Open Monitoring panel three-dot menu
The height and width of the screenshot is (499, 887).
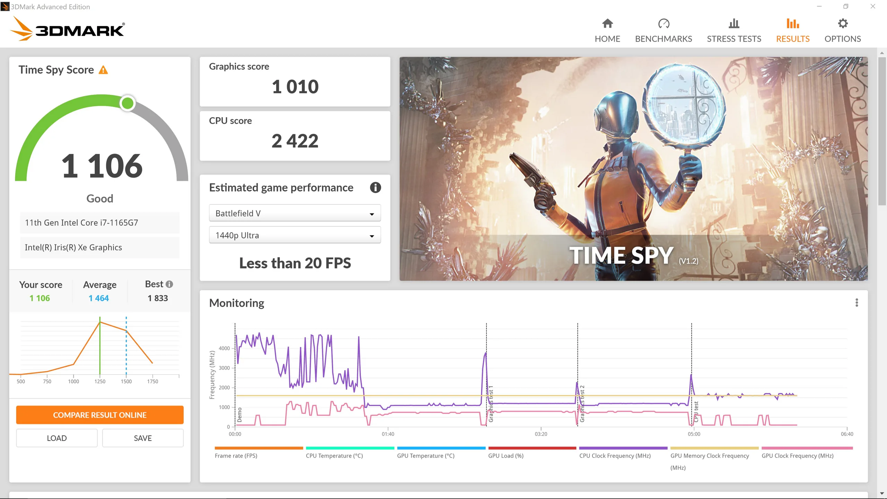point(857,303)
